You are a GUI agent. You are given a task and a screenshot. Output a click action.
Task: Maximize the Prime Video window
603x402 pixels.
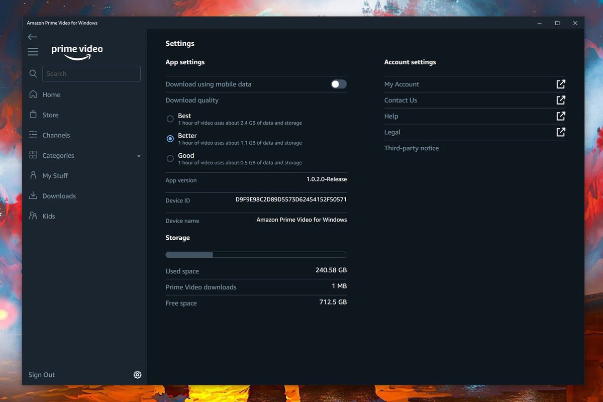click(557, 23)
